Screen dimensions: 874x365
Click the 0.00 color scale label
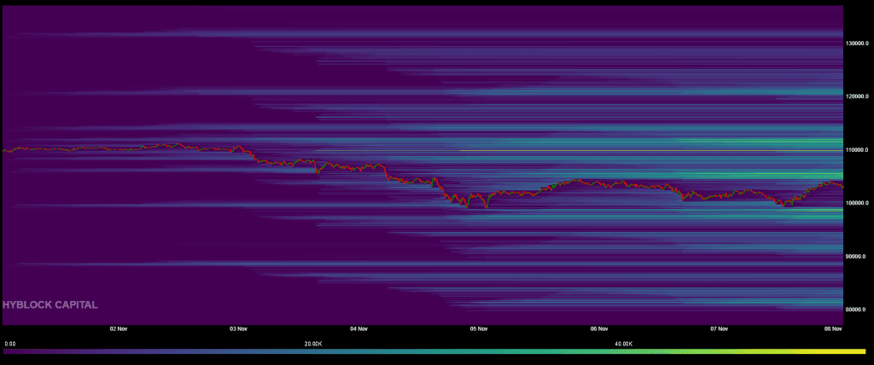[9, 343]
